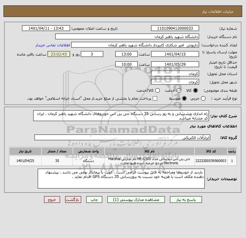Click the announcement date field 1401/04/11 - 13:43
The image size is (246, 238).
[x=46, y=28]
